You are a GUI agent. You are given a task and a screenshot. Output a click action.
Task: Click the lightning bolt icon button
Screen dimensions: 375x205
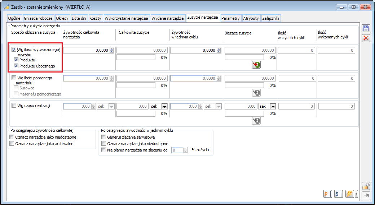pyautogui.click(x=349, y=194)
